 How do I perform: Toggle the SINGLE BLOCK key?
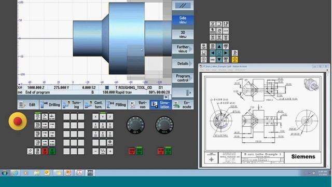(37, 151)
